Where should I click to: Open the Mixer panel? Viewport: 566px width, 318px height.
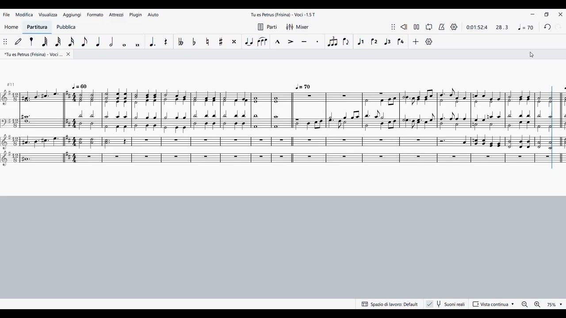(297, 27)
